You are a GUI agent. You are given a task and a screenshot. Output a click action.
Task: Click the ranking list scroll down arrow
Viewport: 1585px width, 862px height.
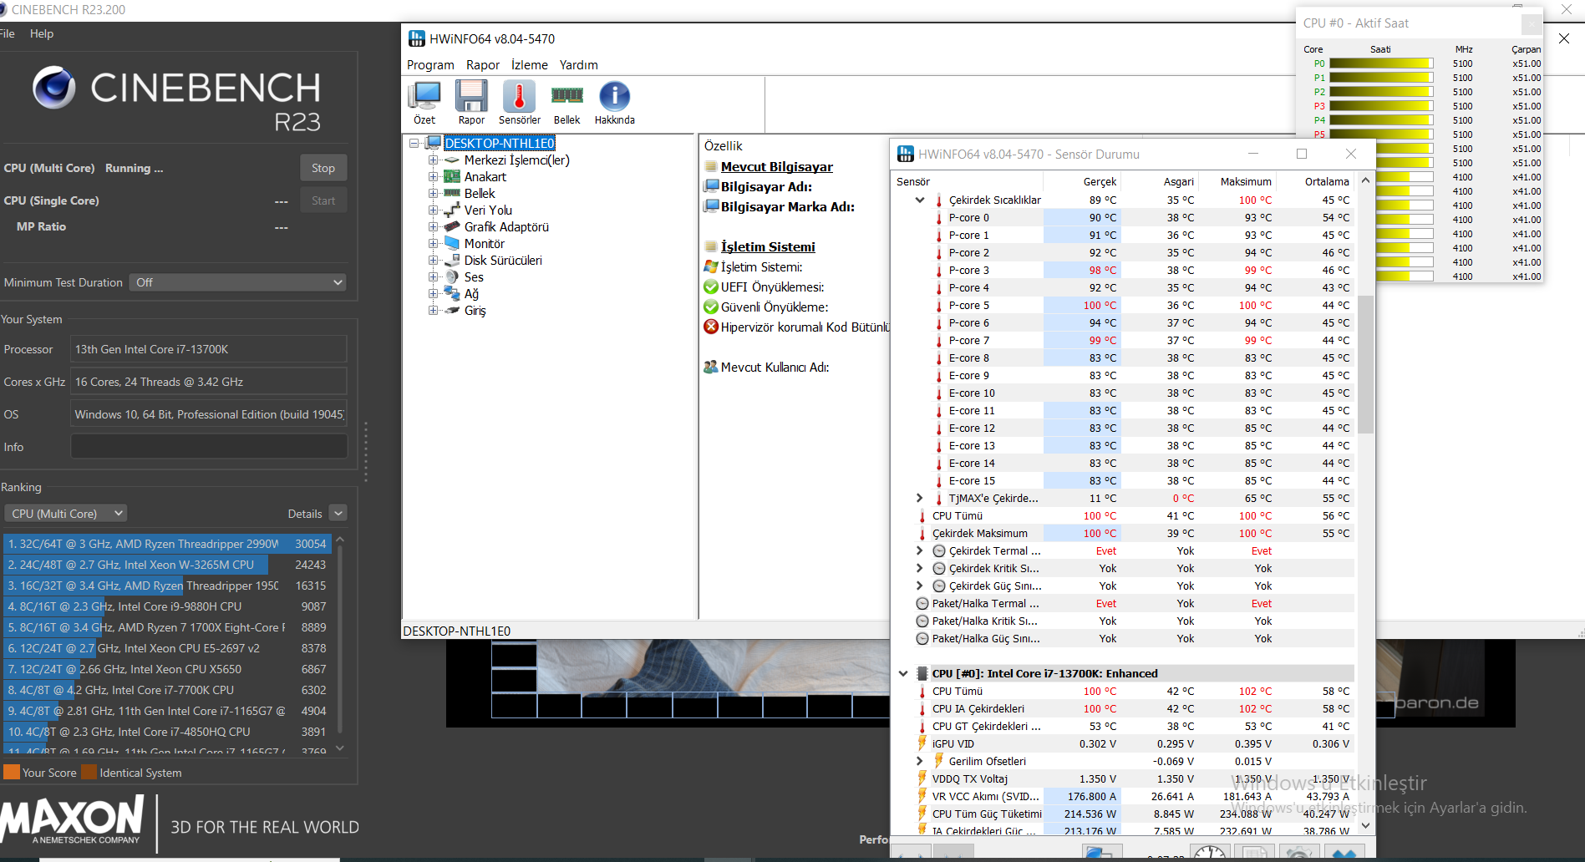[340, 748]
